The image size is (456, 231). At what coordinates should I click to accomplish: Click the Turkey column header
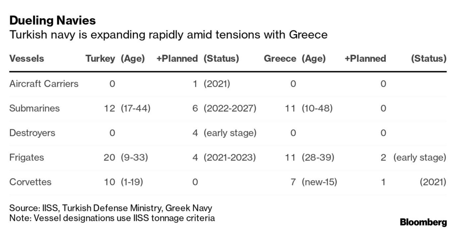click(100, 58)
